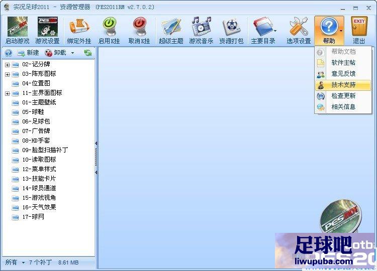The height and width of the screenshot is (271, 377).
Task: Expand the 02-记分牌 tree node
Action: tap(7, 65)
